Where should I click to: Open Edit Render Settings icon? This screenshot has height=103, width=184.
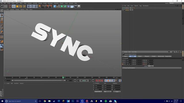click(50, 6)
